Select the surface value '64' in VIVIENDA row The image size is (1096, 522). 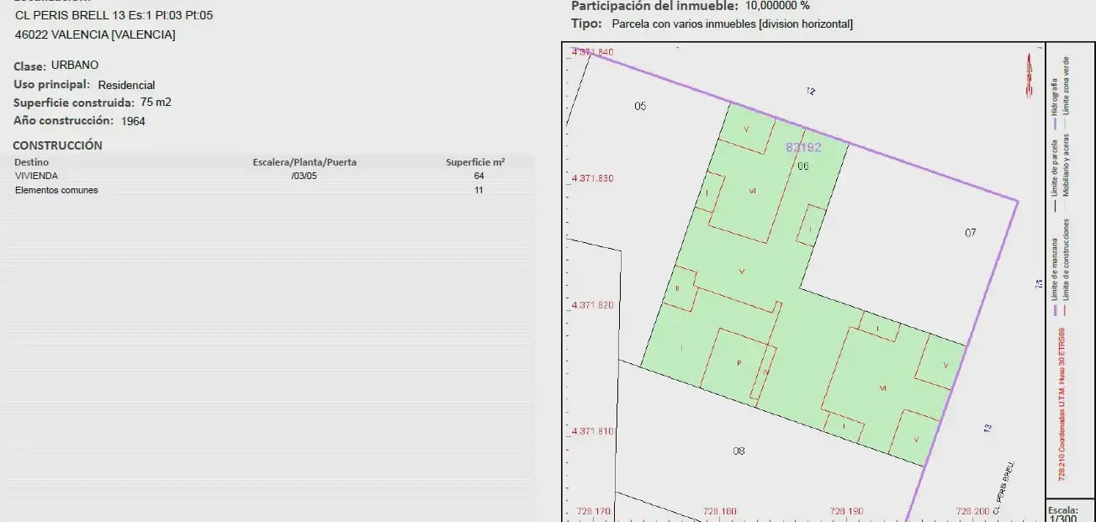479,176
